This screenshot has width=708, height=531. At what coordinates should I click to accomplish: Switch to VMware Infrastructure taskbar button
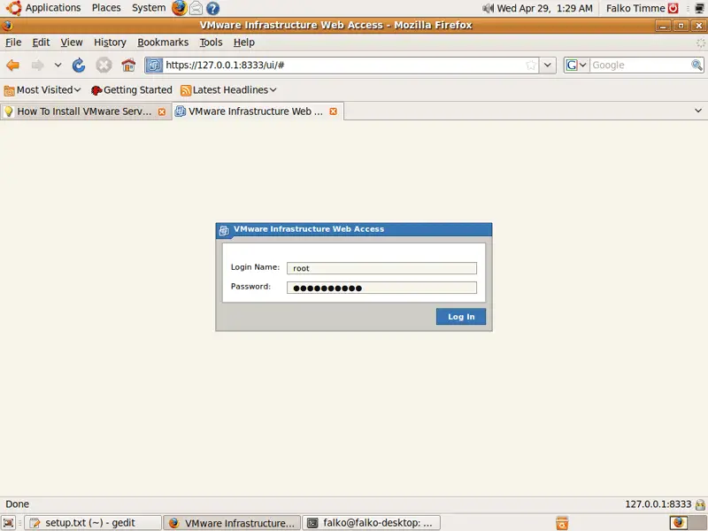tap(232, 523)
